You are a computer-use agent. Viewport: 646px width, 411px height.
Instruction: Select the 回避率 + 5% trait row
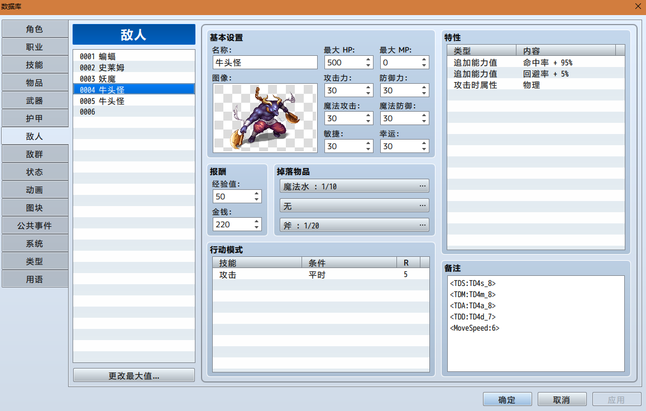[536, 73]
